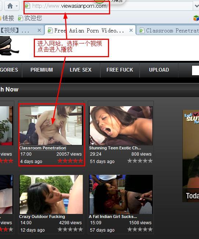Viewport: 199px width, 239px height.
Task: Open the UPLOAD navigation item
Action: point(159,70)
